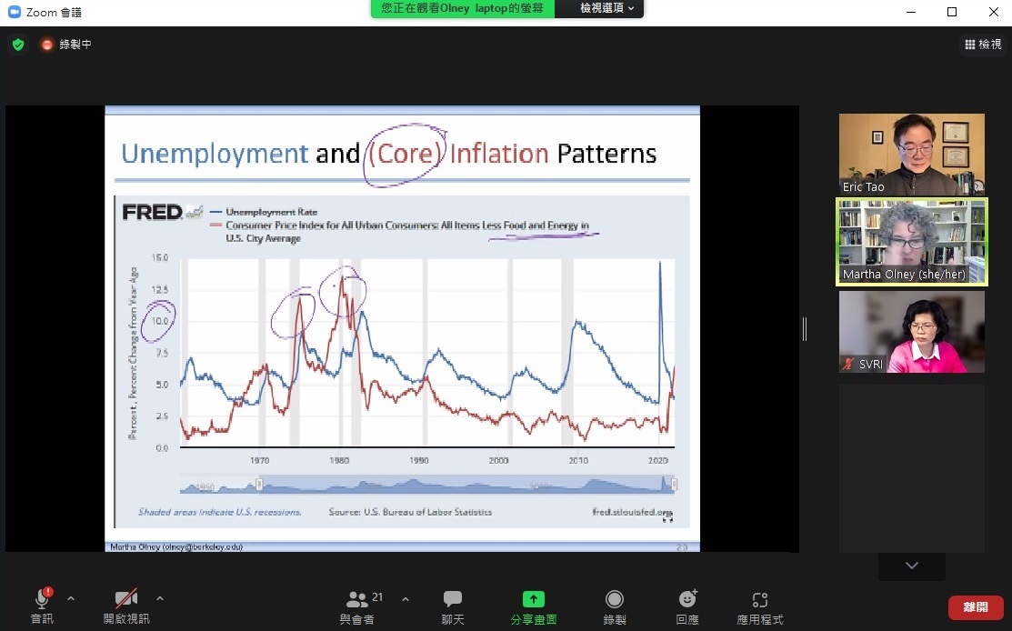
Task: Expand video options arrow beside camera
Action: coord(160,598)
